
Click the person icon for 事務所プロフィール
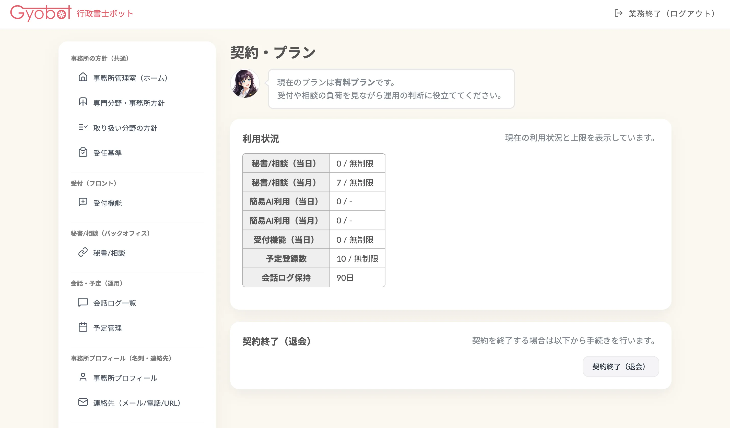point(83,377)
